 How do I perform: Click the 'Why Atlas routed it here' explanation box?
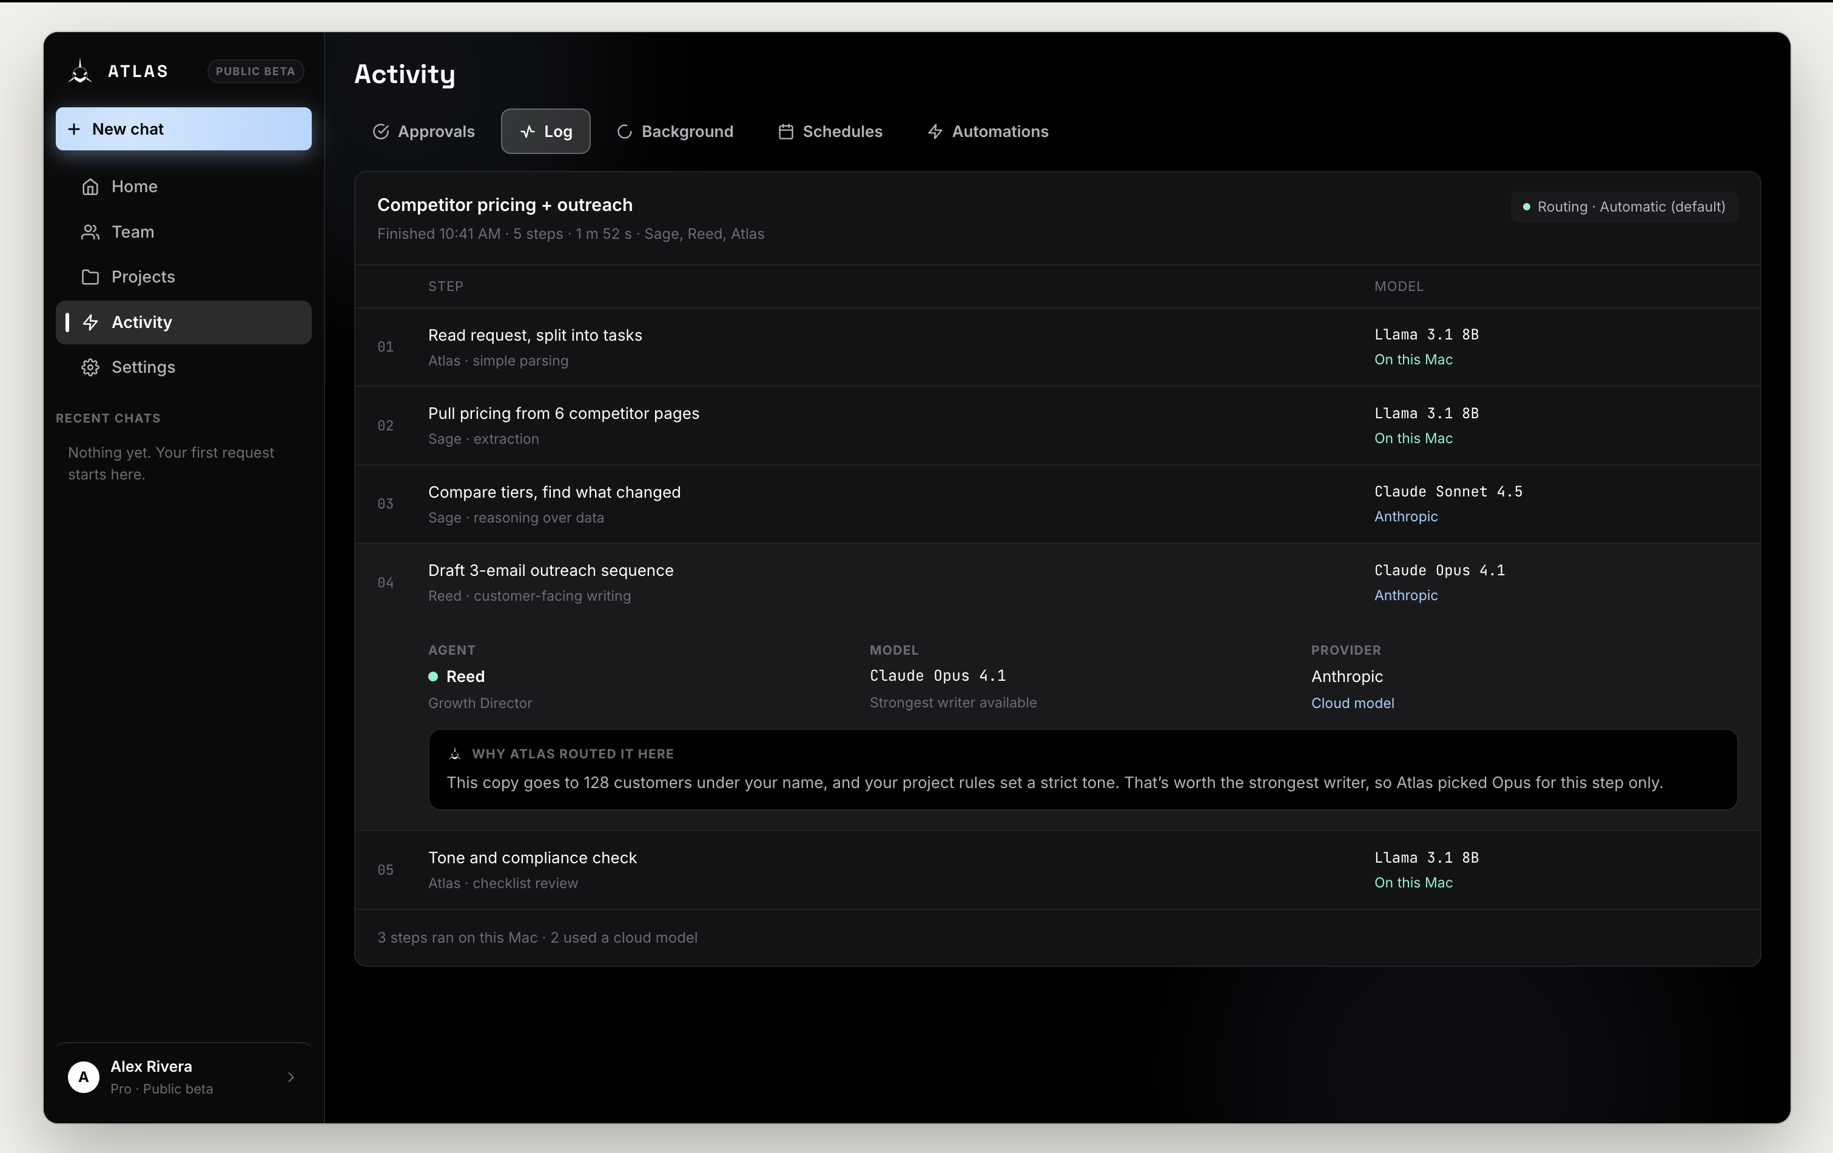coord(1083,770)
